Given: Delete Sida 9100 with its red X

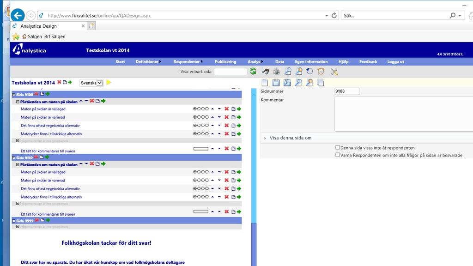Looking at the screenshot, I should 36,94.
